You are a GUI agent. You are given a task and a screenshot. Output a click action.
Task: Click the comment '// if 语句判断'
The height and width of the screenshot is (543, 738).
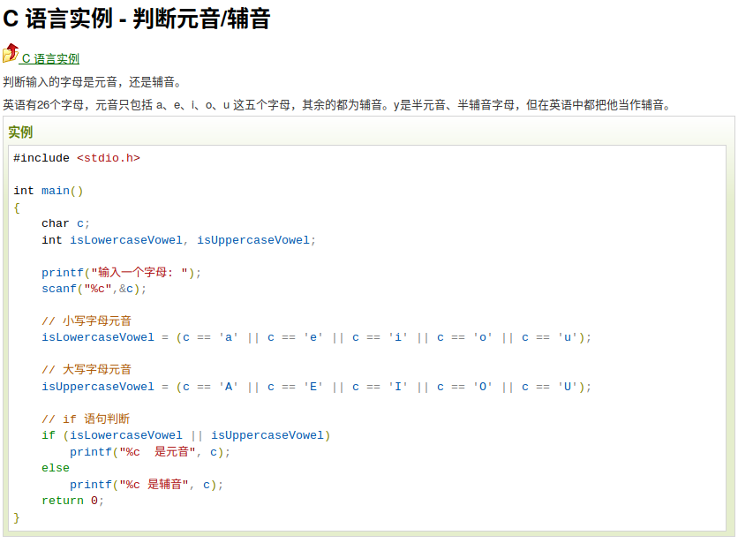(x=86, y=419)
